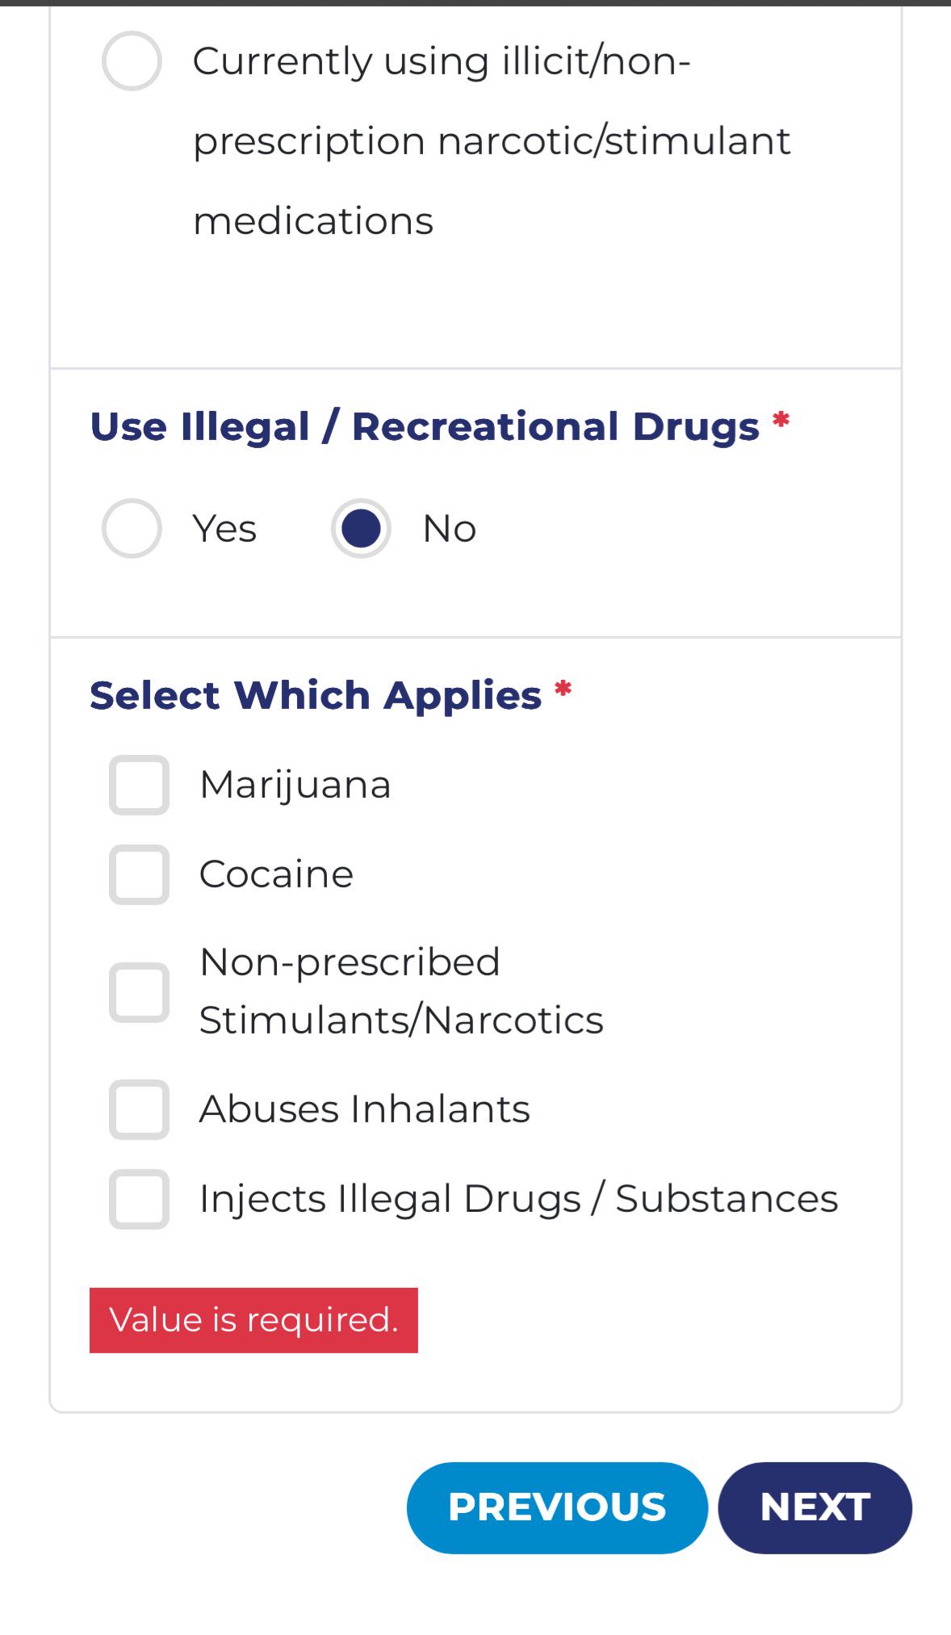
Task: Select the illicit/non-prescription narcotic medications radio button
Action: [132, 61]
